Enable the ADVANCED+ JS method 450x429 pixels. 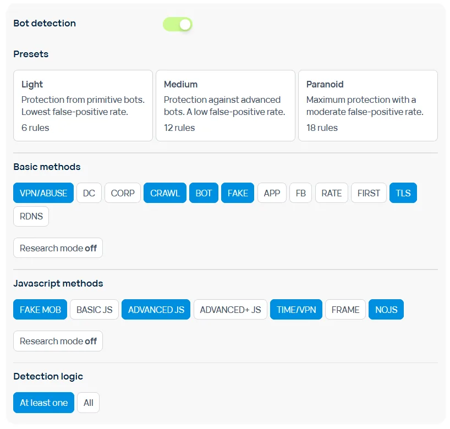click(x=231, y=309)
